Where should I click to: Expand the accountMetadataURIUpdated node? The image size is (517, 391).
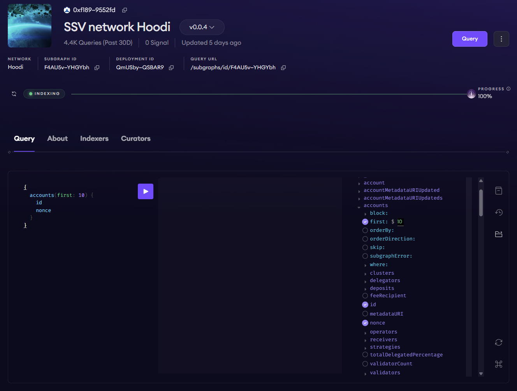coord(359,191)
